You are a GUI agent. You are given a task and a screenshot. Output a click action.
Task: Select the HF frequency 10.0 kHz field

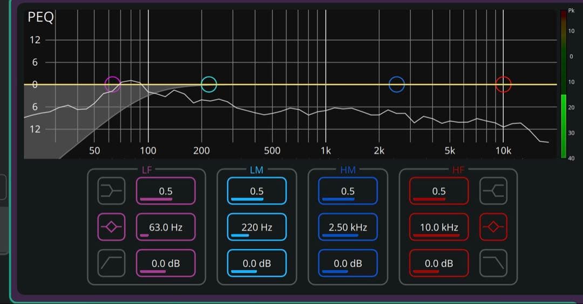coord(439,227)
